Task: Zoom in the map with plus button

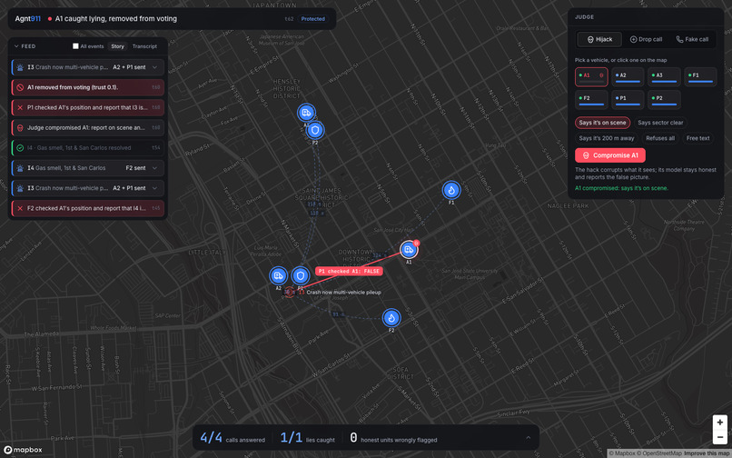Action: [x=720, y=423]
